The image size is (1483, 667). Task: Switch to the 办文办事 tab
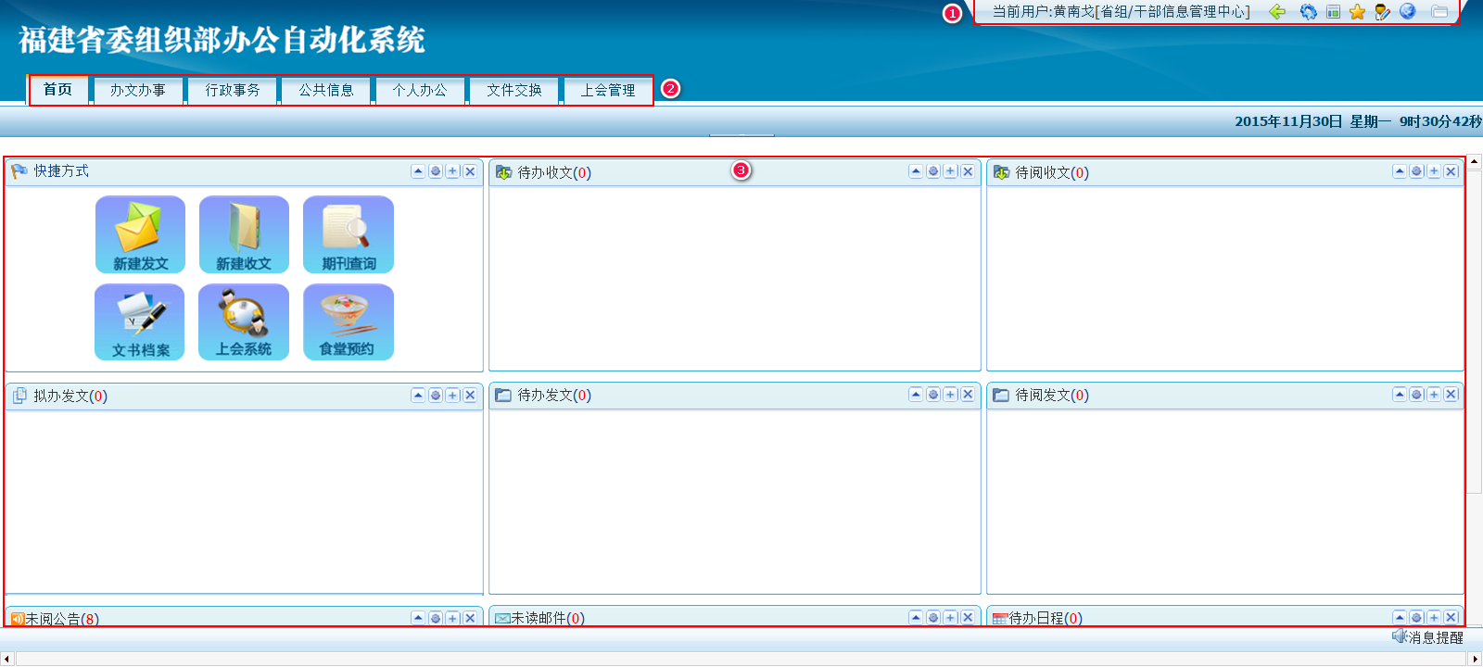pos(138,90)
